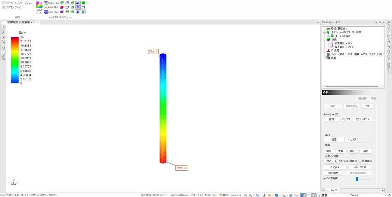Viewport: 392px width, 197px height.
Task: Open アドオン ツール from the ribbon
Action: 13,7
